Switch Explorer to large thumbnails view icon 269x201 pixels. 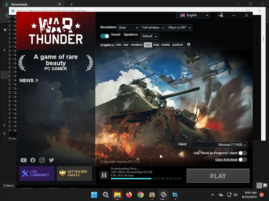coord(265,185)
